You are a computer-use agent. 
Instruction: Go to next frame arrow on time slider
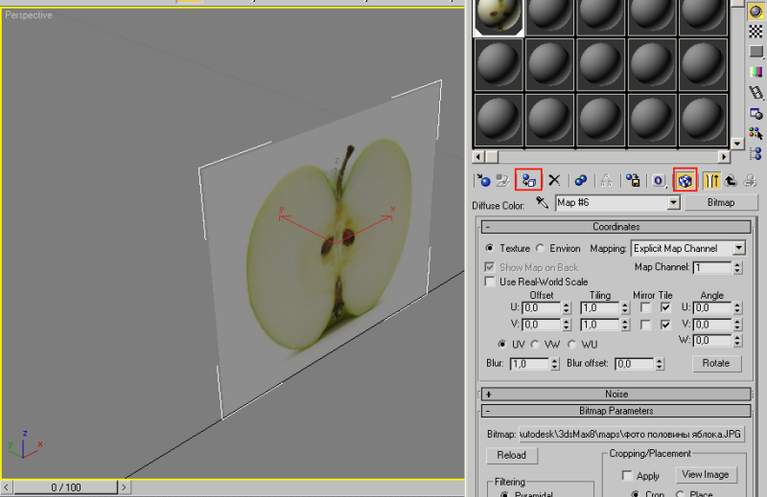pyautogui.click(x=124, y=487)
